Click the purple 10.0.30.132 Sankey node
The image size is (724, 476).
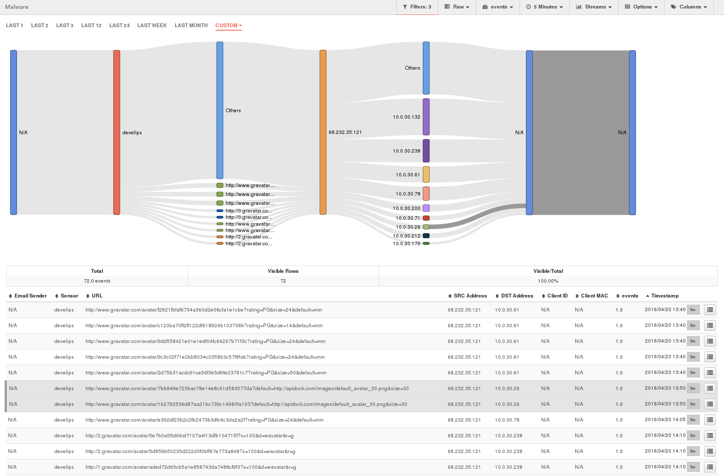(x=426, y=117)
